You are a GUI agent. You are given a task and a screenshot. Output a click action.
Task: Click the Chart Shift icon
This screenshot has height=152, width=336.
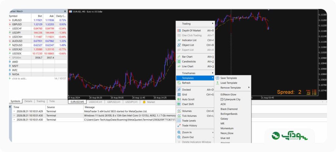(179, 104)
